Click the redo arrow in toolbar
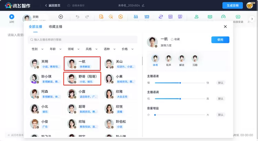This screenshot has height=141, width=258. pyautogui.click(x=87, y=16)
